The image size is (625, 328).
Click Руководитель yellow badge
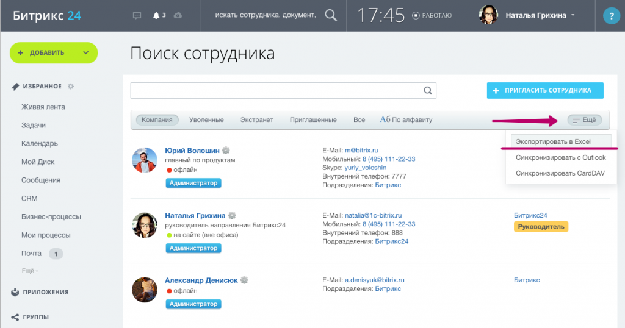(x=541, y=227)
